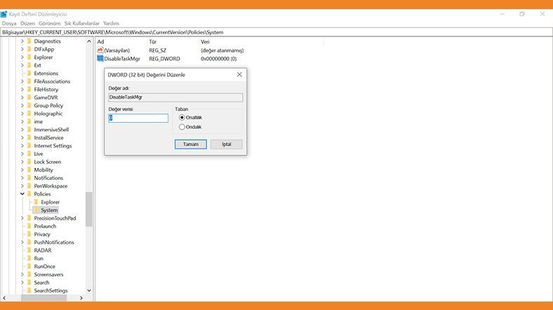Click the tree pane vertical scrollbar thumb
This screenshot has width=553, height=310.
click(x=89, y=209)
